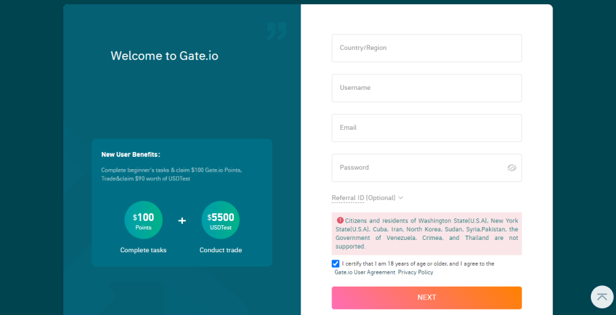Screen dimensions: 616x315
Task: Click into the Email field
Action: click(x=426, y=128)
